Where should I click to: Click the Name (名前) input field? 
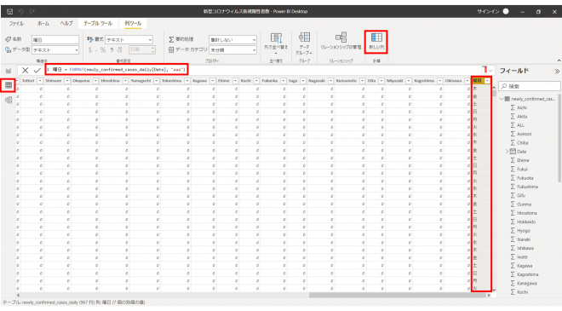(x=55, y=39)
